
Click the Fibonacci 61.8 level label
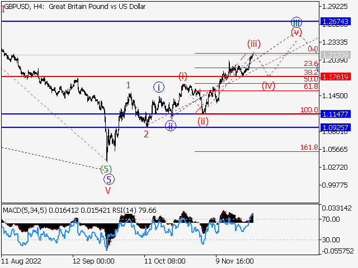[x=311, y=86]
